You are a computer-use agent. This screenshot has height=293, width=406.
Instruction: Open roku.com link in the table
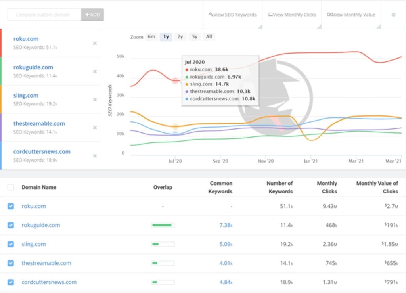tap(34, 206)
